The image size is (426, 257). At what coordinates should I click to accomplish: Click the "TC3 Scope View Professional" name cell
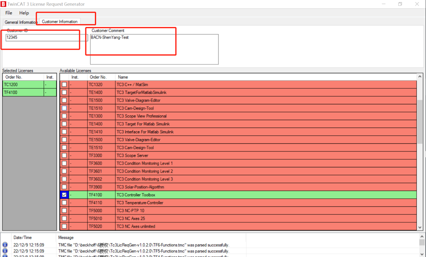266,116
